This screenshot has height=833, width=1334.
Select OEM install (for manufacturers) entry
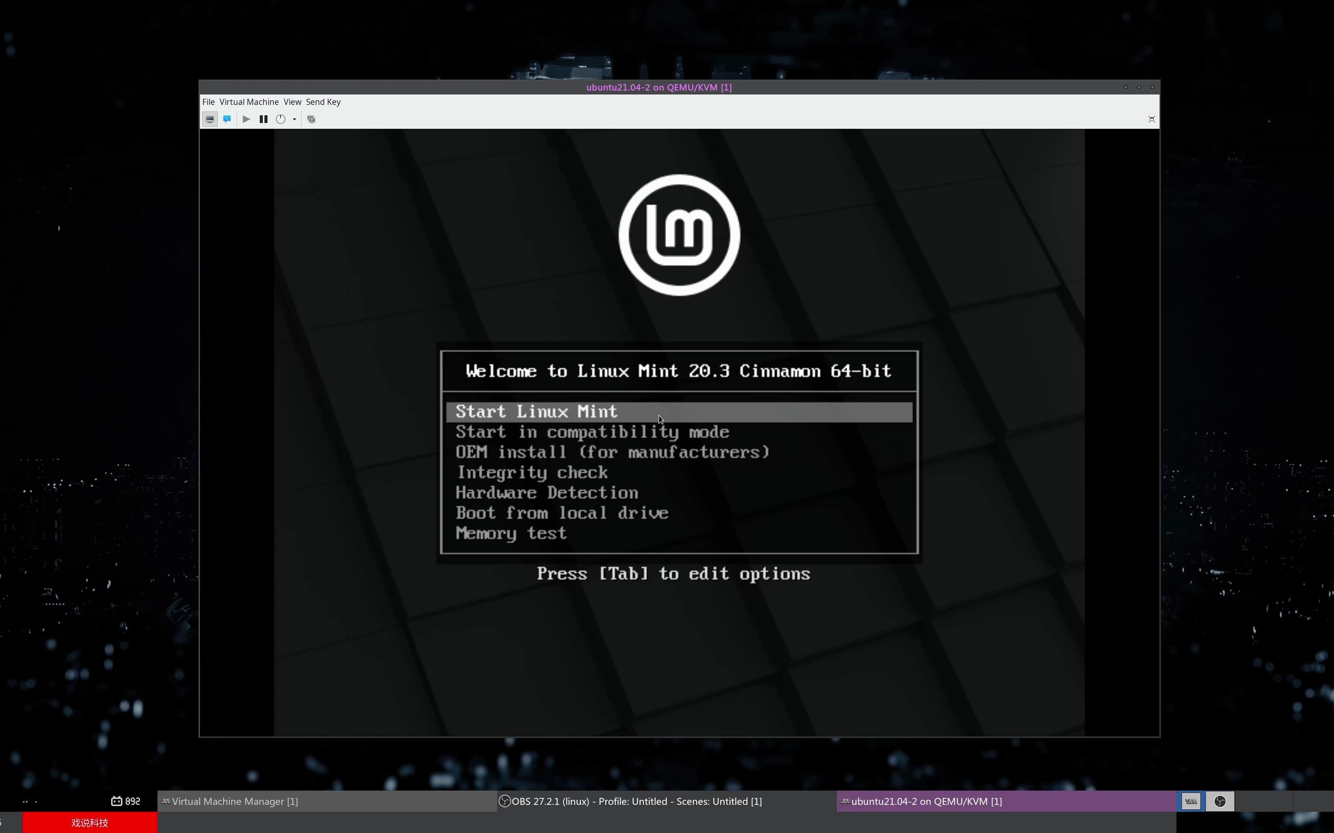[x=679, y=452]
